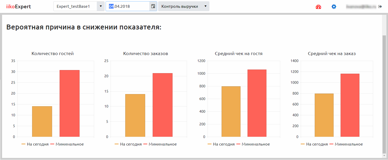Open settings via the blue gear icon
The height and width of the screenshot is (160, 388).
(x=334, y=7)
